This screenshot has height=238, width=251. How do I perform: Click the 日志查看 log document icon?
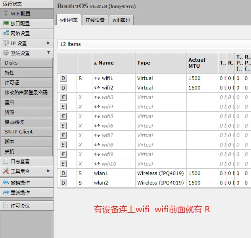tap(6, 161)
